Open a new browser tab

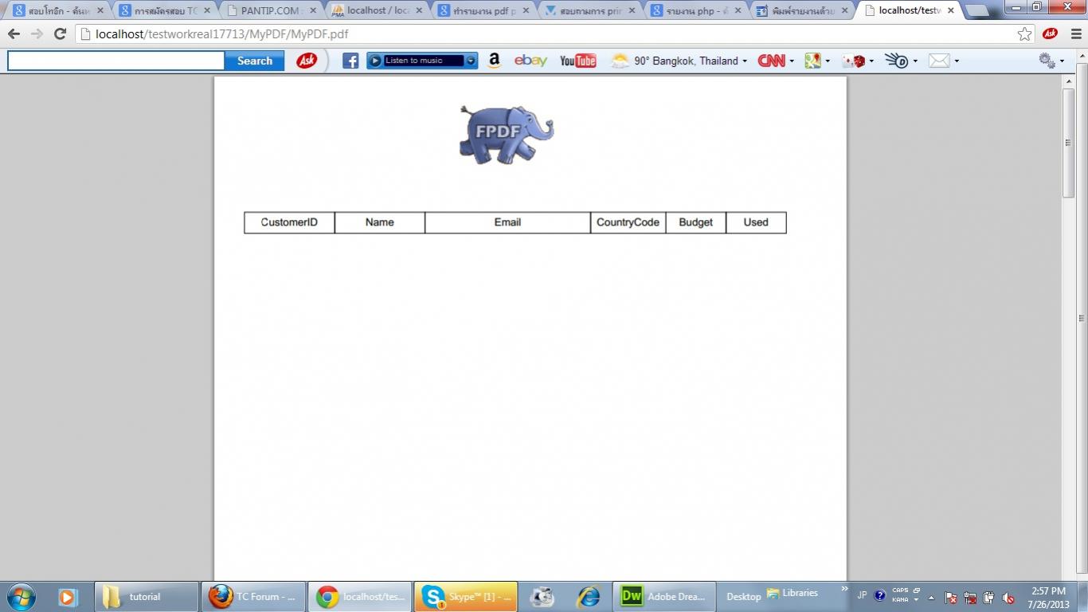tap(977, 11)
